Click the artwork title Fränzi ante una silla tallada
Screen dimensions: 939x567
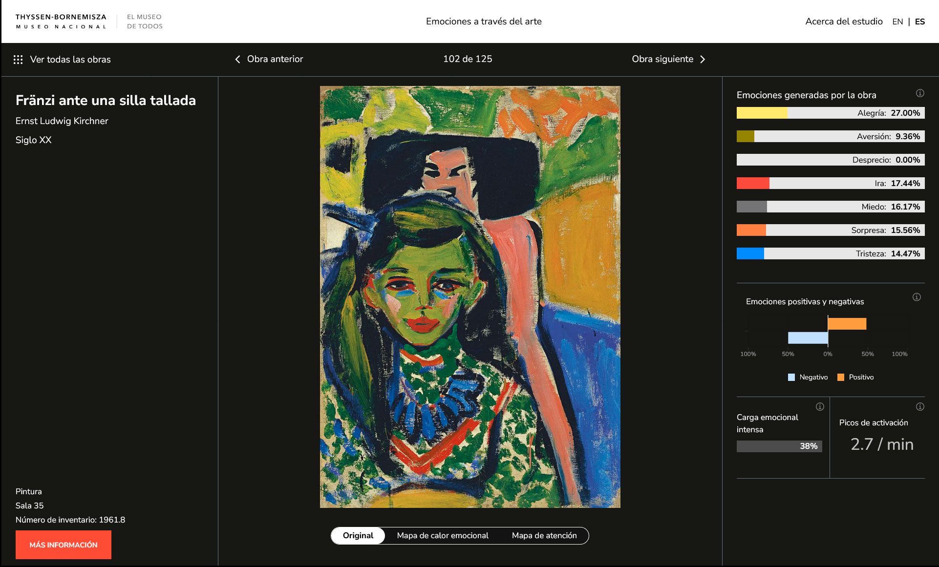pyautogui.click(x=106, y=100)
